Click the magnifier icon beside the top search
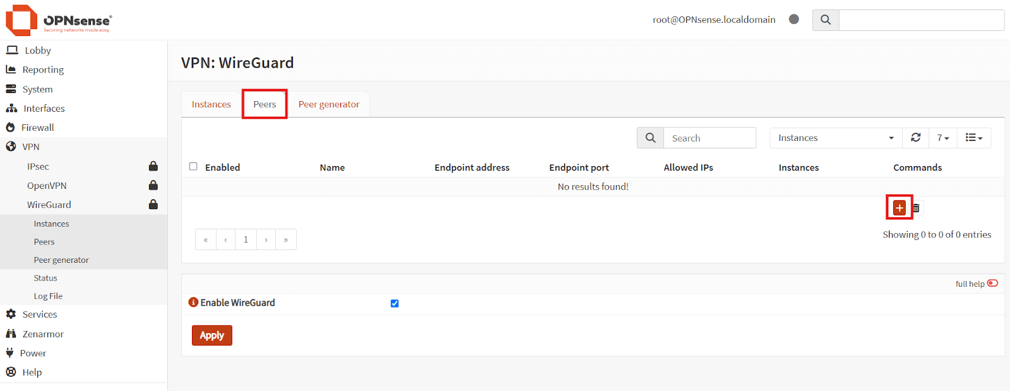This screenshot has height=391, width=1010. point(825,20)
